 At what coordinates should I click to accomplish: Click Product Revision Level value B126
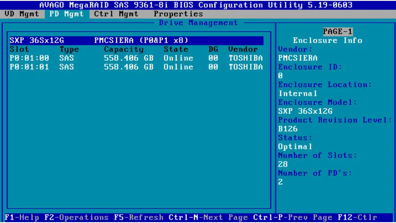pos(288,129)
